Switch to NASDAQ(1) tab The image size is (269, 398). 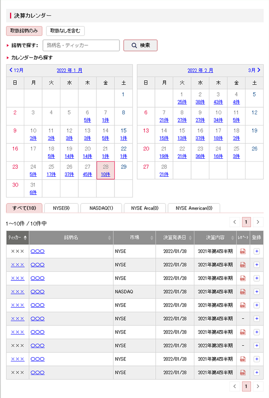tap(101, 208)
